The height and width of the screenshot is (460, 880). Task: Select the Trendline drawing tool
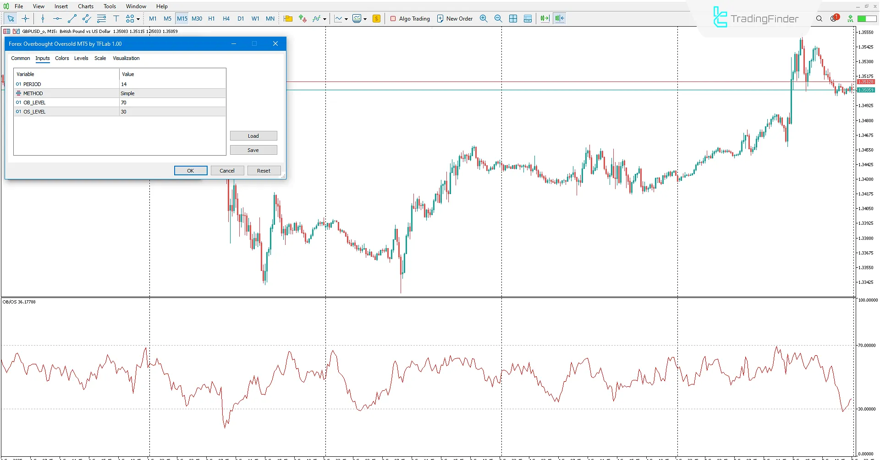(72, 19)
